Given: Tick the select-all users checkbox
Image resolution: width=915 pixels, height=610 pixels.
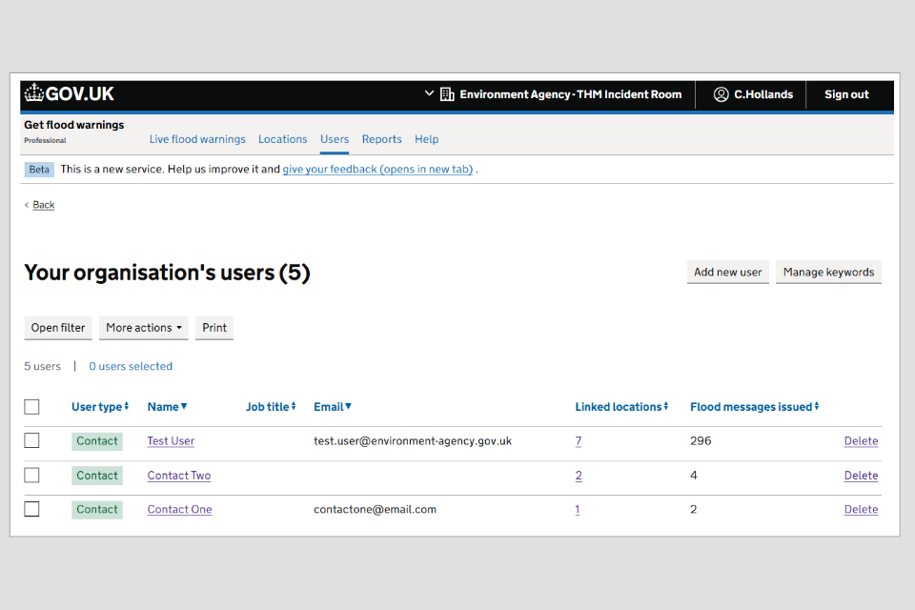Looking at the screenshot, I should [32, 407].
